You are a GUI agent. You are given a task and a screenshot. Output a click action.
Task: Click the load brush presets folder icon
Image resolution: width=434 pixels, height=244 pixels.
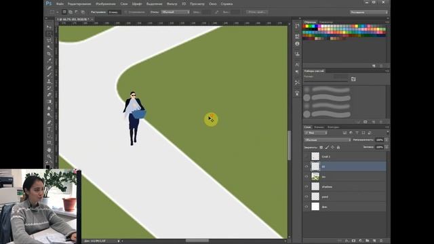[x=353, y=79]
